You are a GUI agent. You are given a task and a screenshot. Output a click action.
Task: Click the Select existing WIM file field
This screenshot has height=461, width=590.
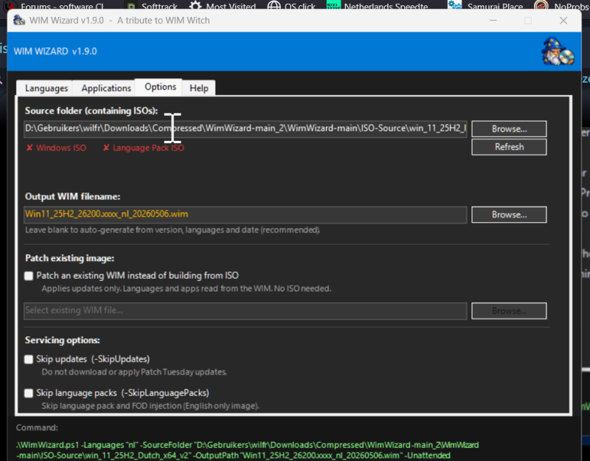(246, 311)
